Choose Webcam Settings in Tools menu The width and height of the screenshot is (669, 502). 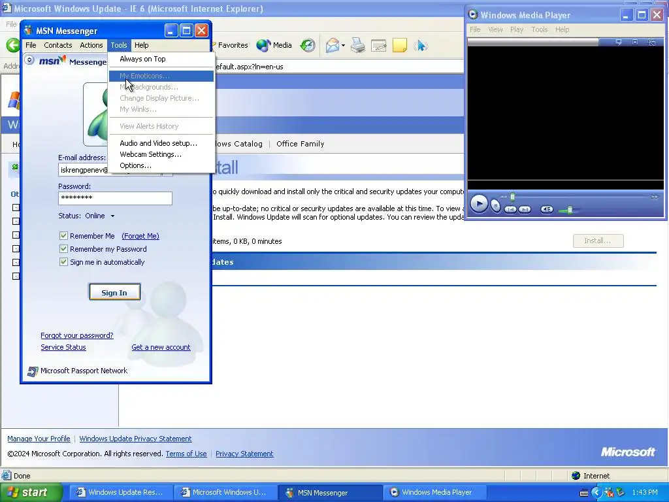161,154
